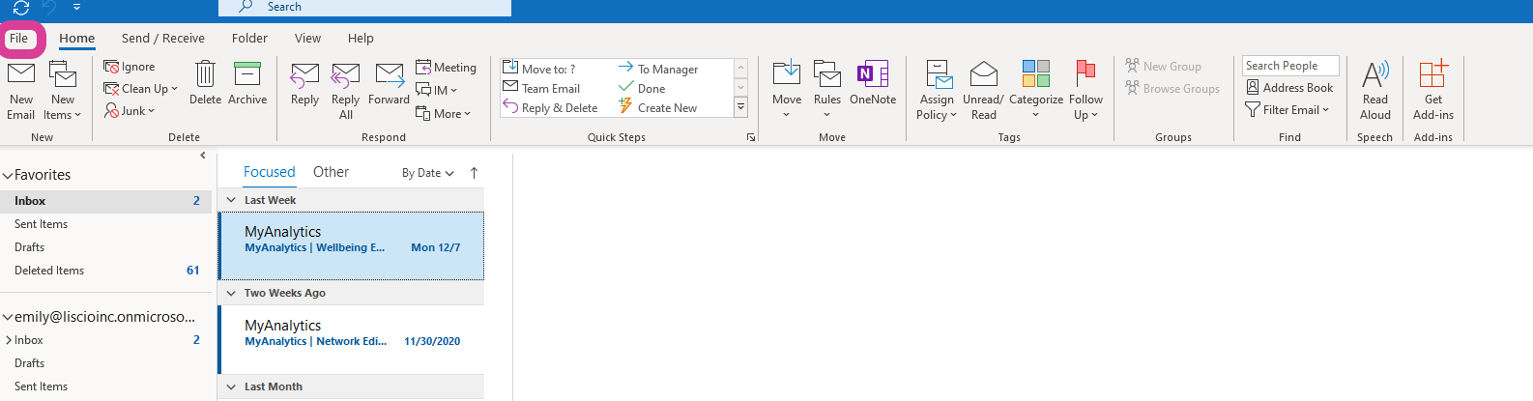Open Assign Policy menu
This screenshot has height=401, width=1533.
pos(937,91)
